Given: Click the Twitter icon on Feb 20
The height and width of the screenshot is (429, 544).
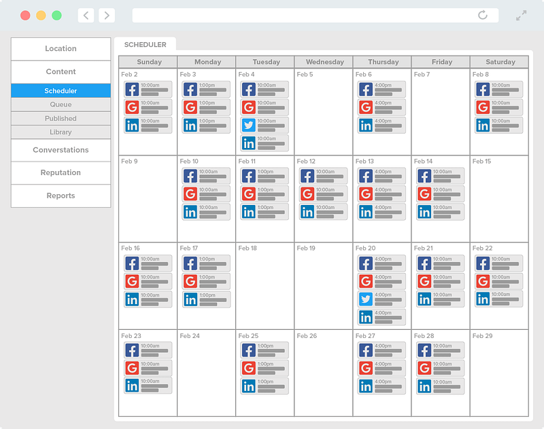Looking at the screenshot, I should tap(366, 299).
